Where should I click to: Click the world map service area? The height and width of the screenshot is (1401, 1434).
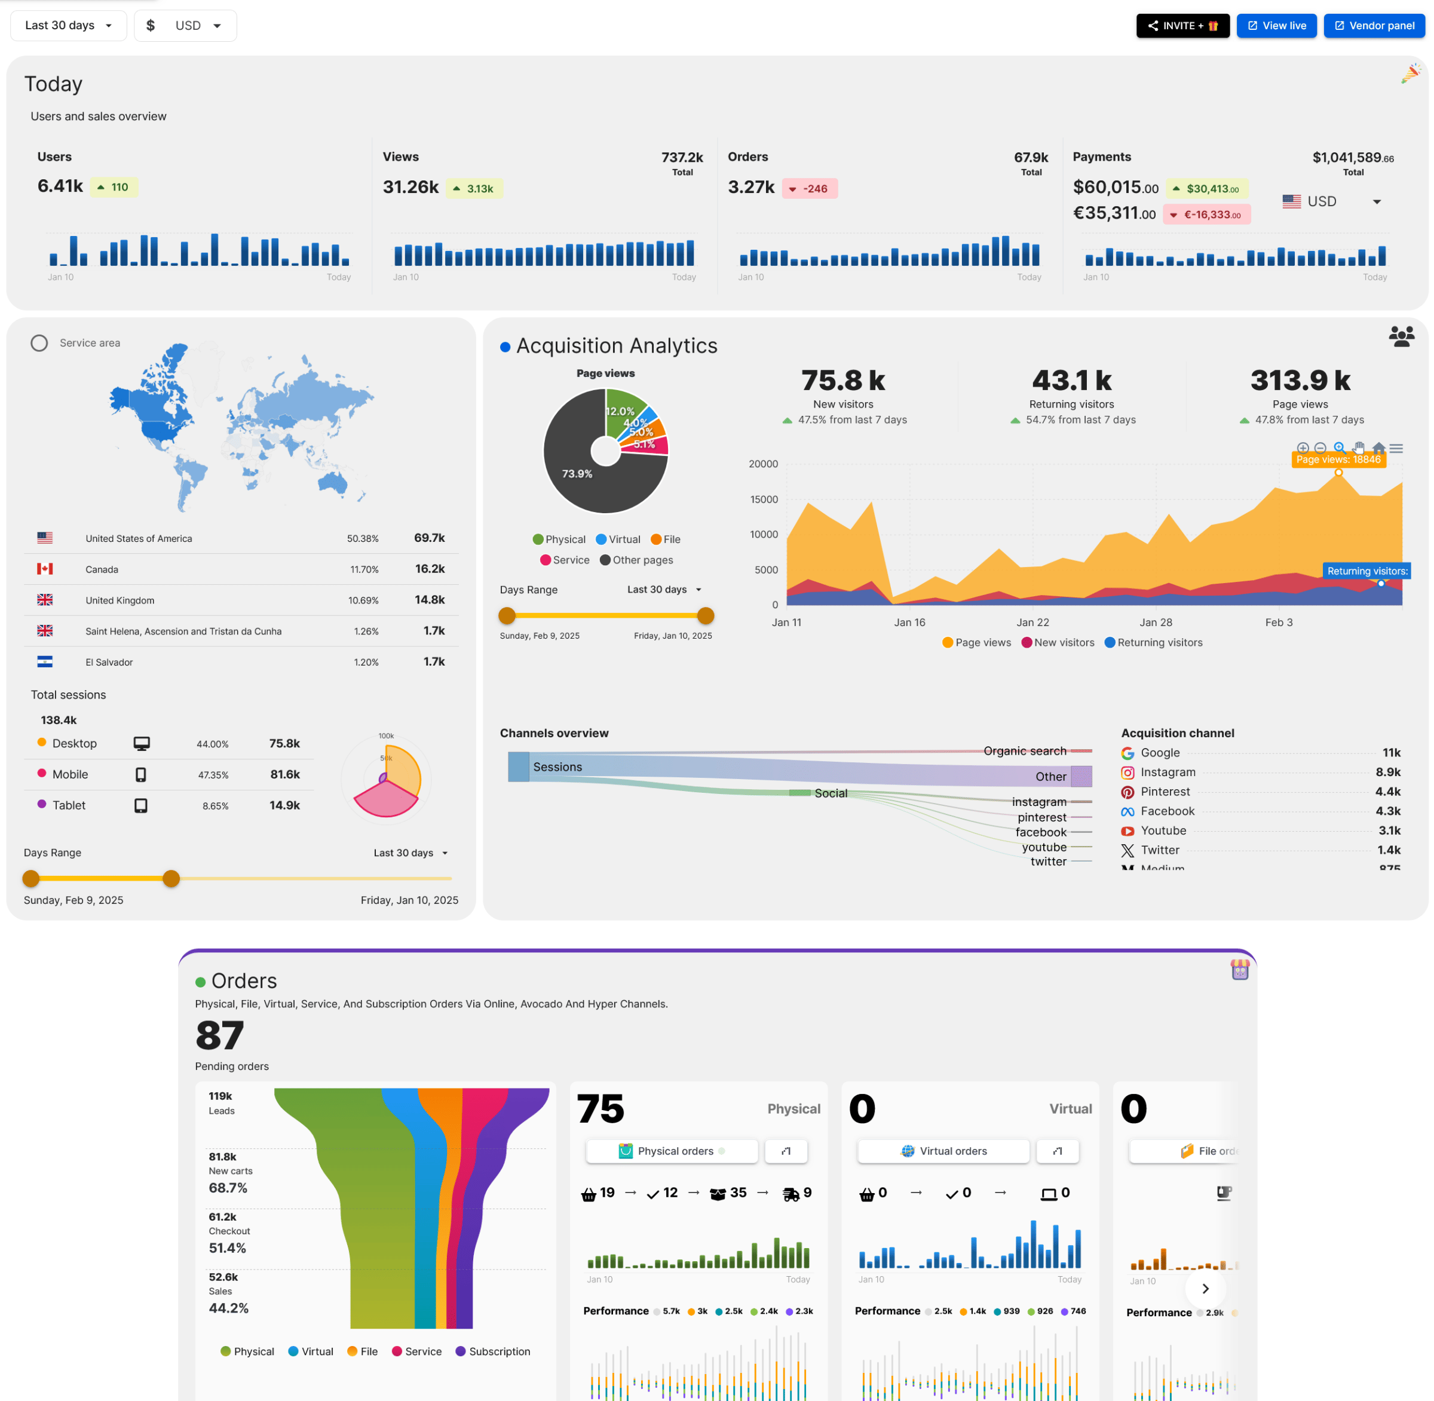click(x=241, y=427)
